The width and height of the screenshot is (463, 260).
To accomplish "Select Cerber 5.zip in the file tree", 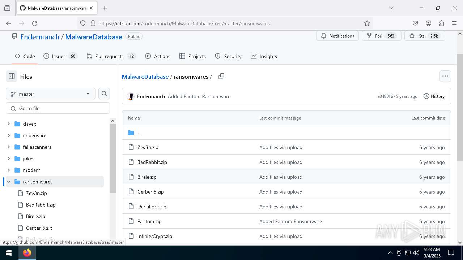I will 39,228.
